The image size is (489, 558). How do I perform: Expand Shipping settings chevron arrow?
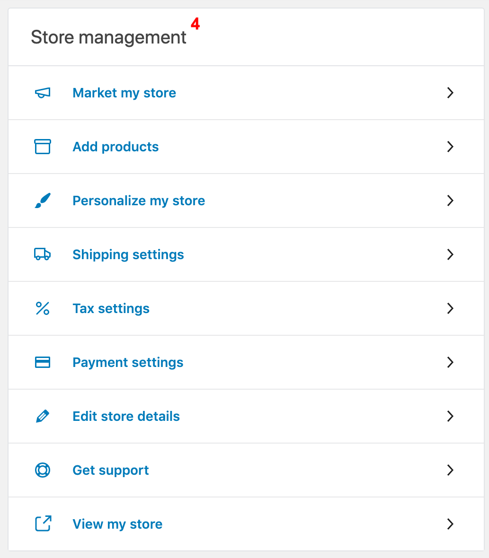pos(450,254)
